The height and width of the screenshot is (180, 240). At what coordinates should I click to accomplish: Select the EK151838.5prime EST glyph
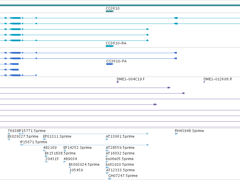pyautogui.click(x=46, y=156)
